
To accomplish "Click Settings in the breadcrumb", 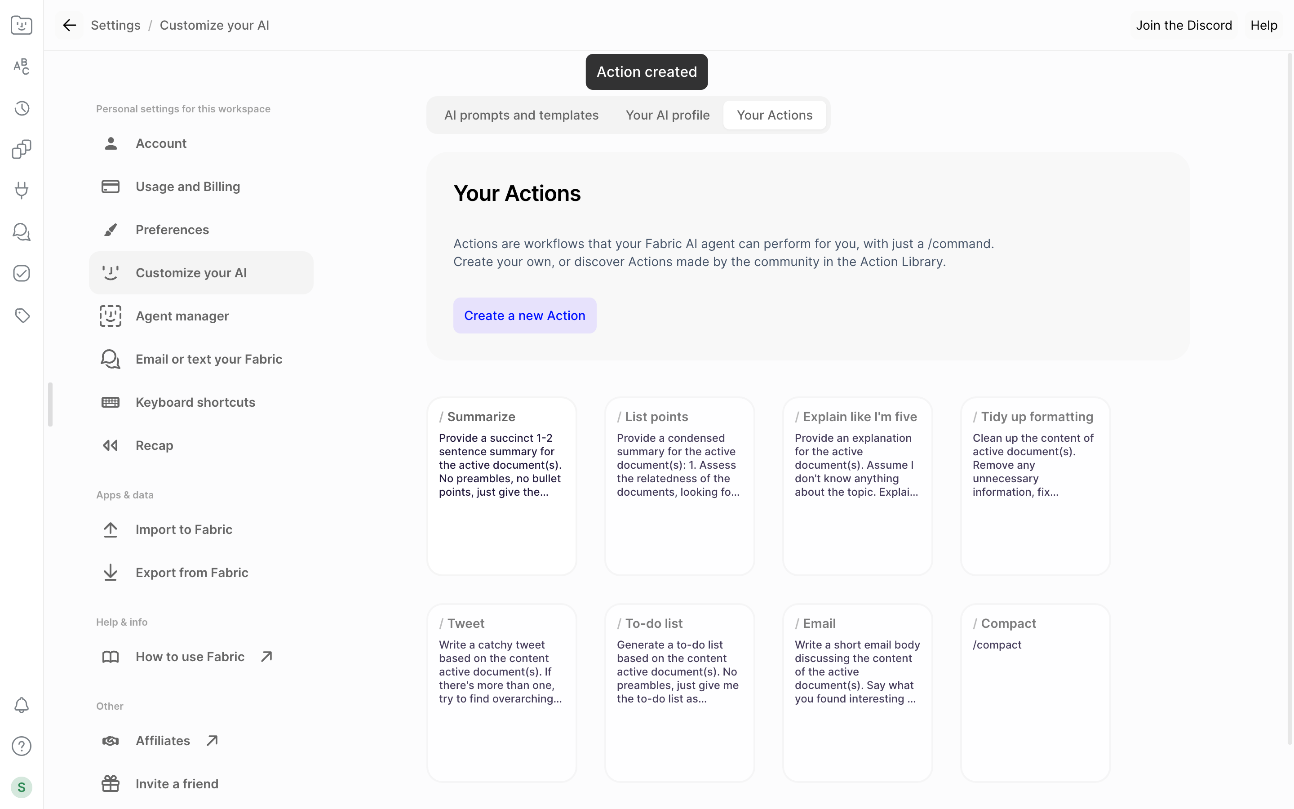I will coord(115,25).
